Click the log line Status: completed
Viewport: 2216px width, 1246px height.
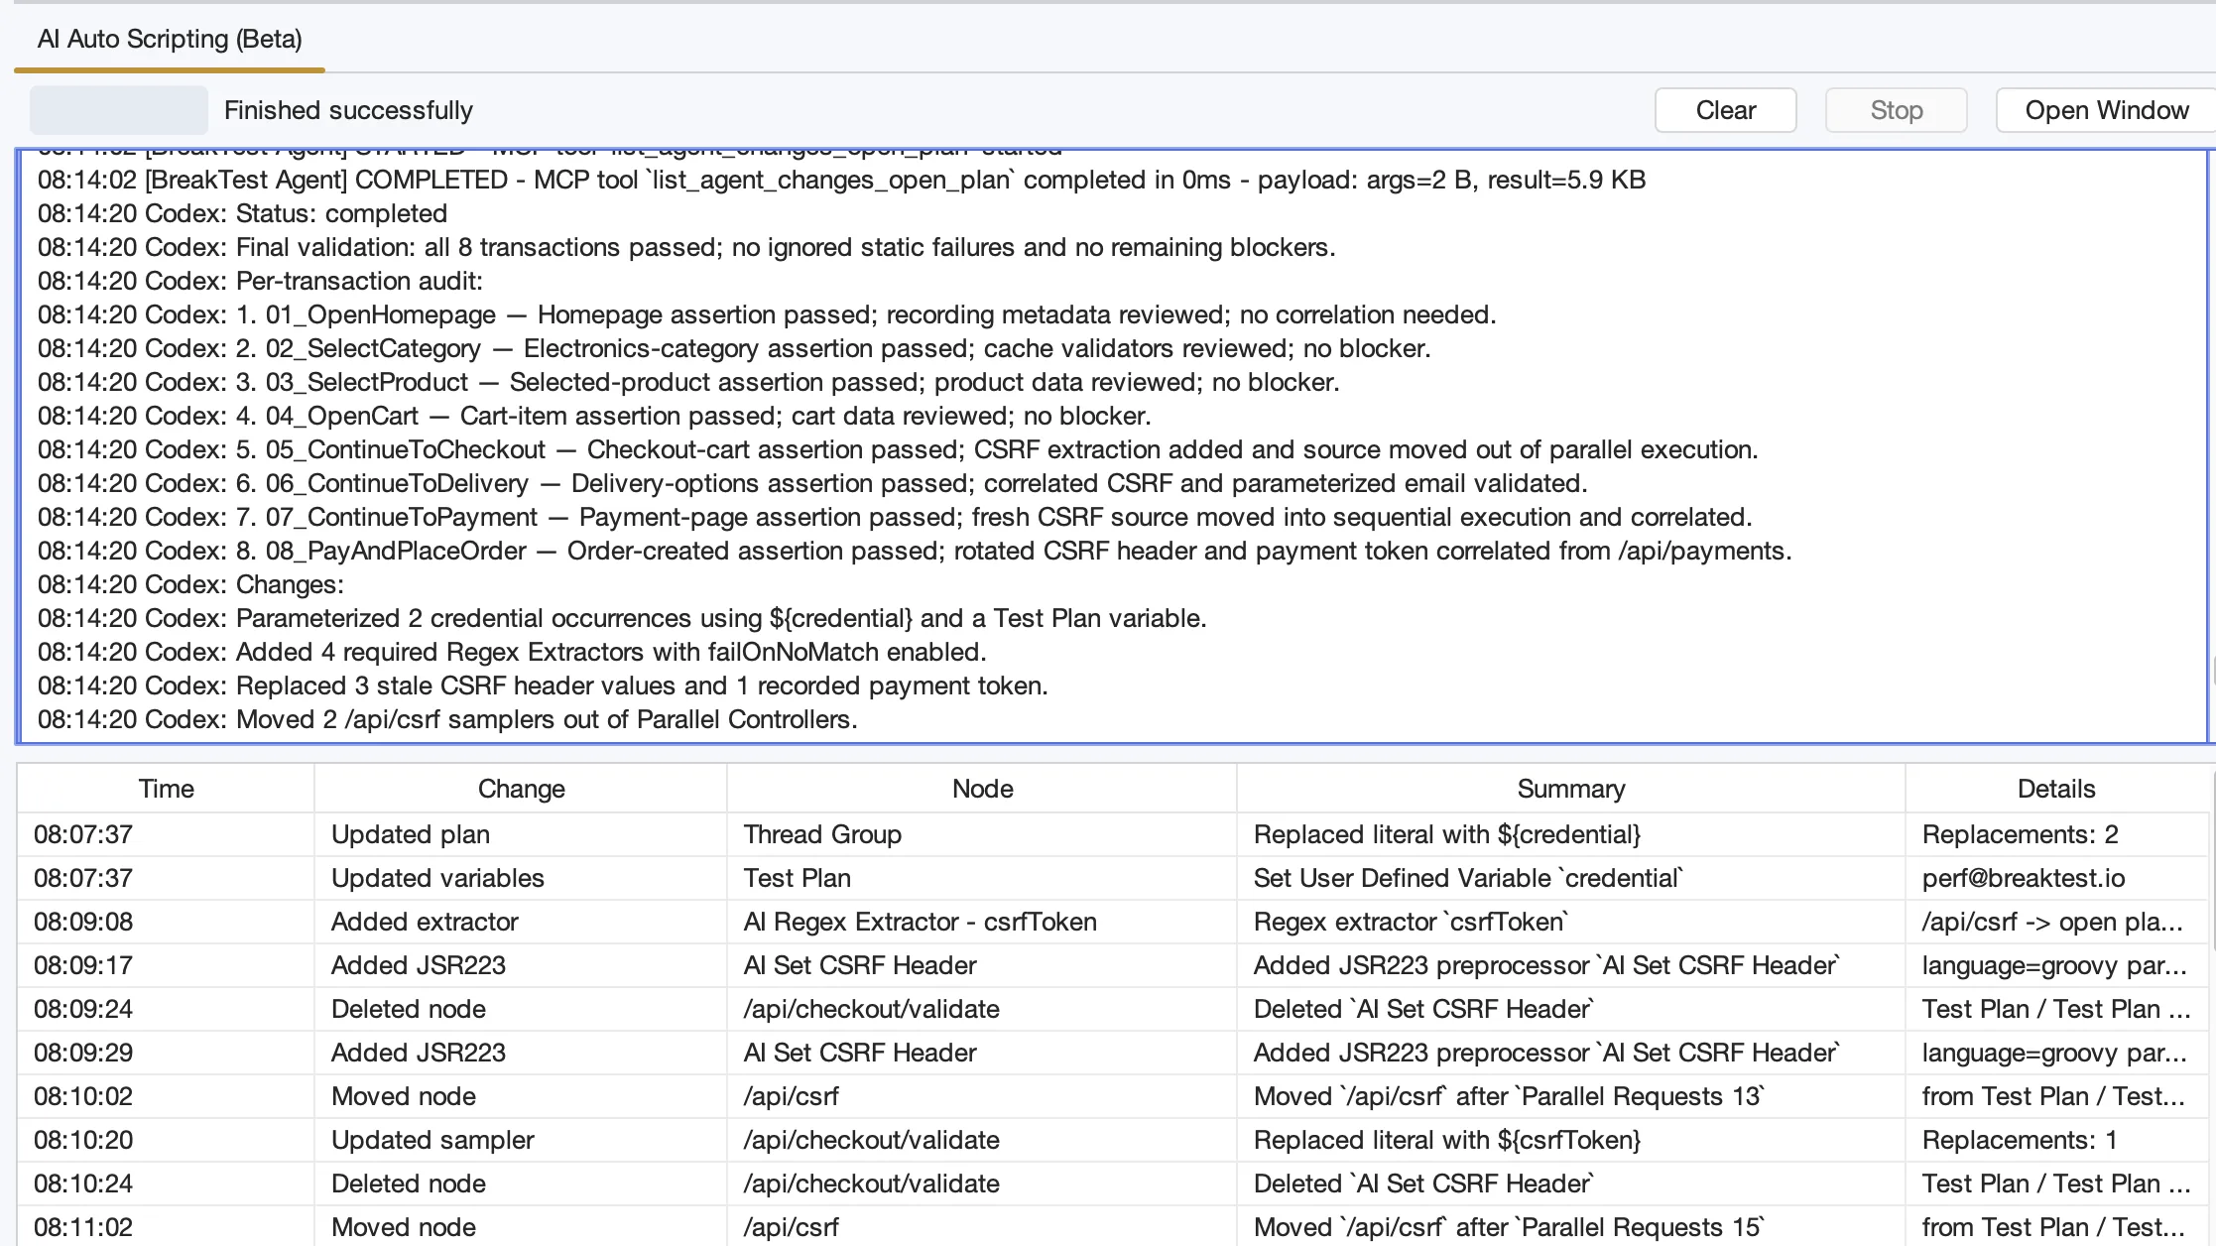tap(242, 213)
